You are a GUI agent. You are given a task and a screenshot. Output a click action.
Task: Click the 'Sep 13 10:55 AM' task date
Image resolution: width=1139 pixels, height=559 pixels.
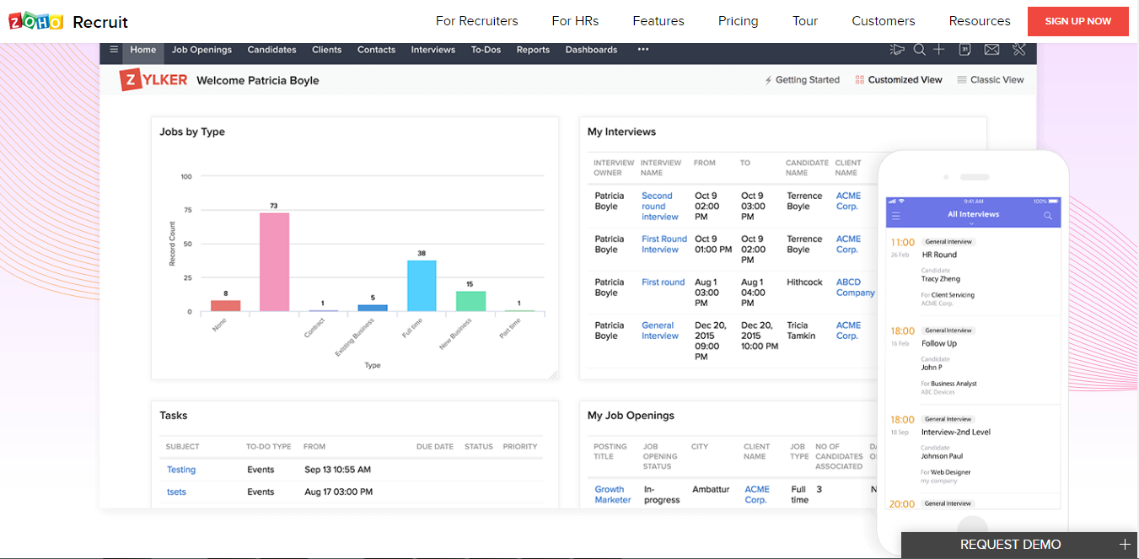coord(337,470)
